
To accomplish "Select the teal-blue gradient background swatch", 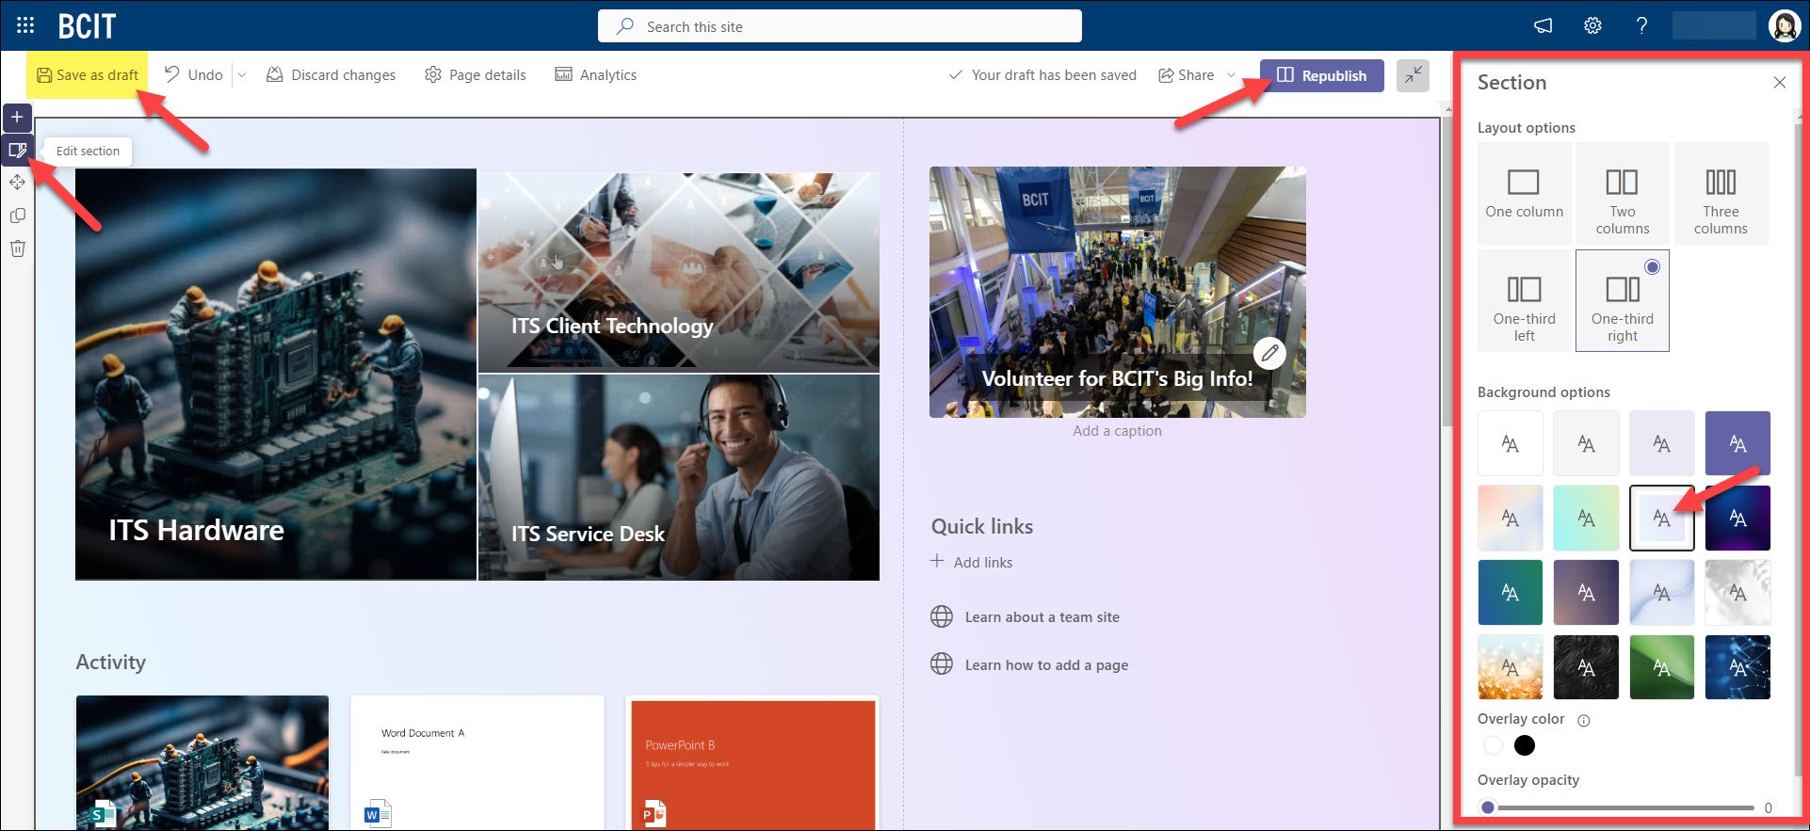I will 1511,592.
